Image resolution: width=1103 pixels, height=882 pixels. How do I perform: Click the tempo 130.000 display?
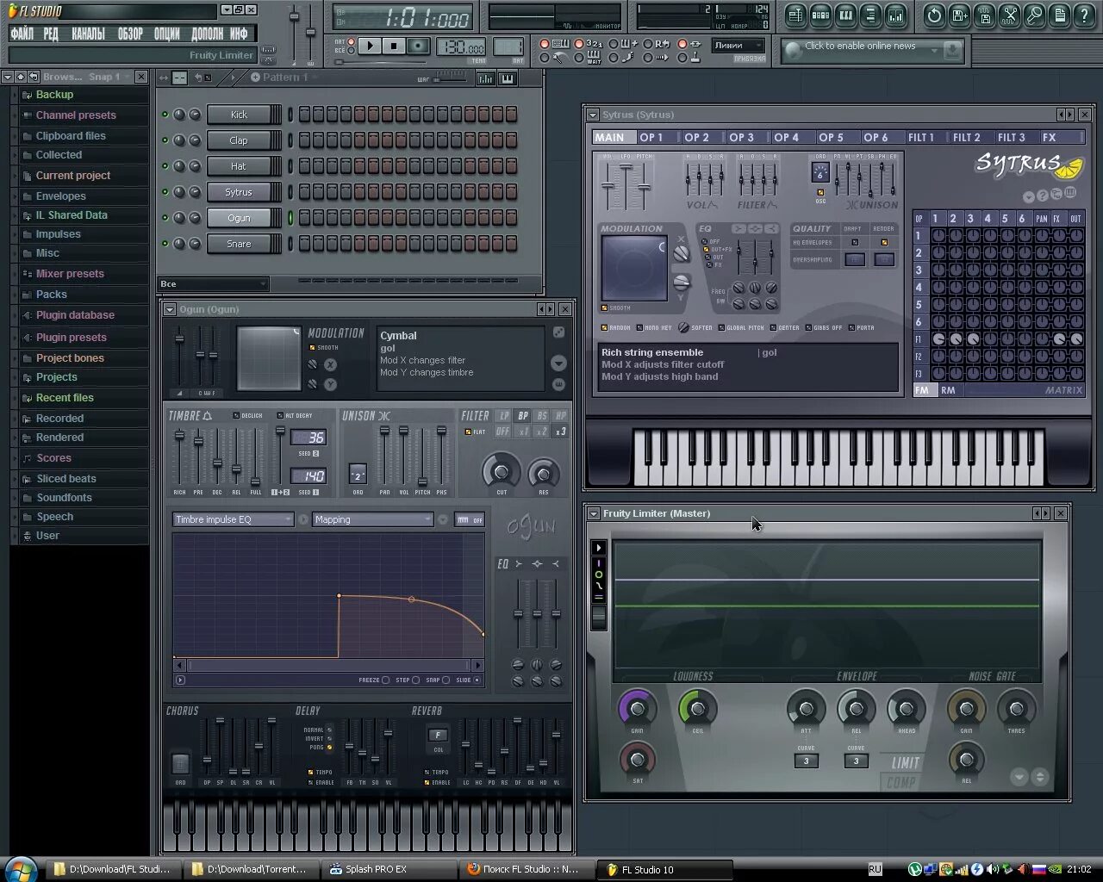[461, 47]
